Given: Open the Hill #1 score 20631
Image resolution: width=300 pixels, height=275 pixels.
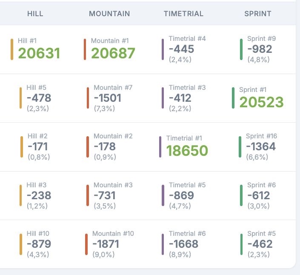Looking at the screenshot, I should point(39,53).
